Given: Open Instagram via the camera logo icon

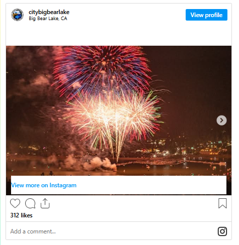Looking at the screenshot, I should pyautogui.click(x=222, y=231).
